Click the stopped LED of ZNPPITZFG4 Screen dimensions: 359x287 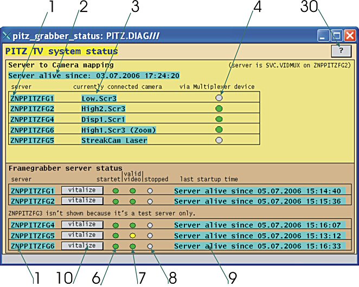tap(150, 225)
